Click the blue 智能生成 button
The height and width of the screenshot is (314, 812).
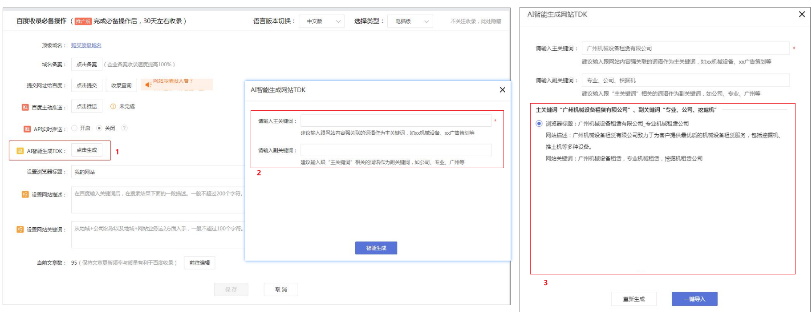376,248
